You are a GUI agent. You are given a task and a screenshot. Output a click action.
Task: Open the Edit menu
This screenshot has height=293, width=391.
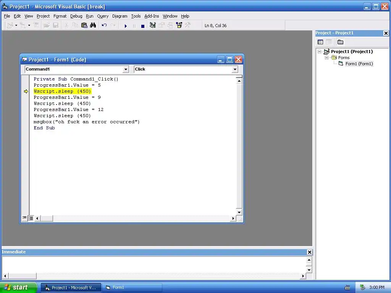[17, 16]
